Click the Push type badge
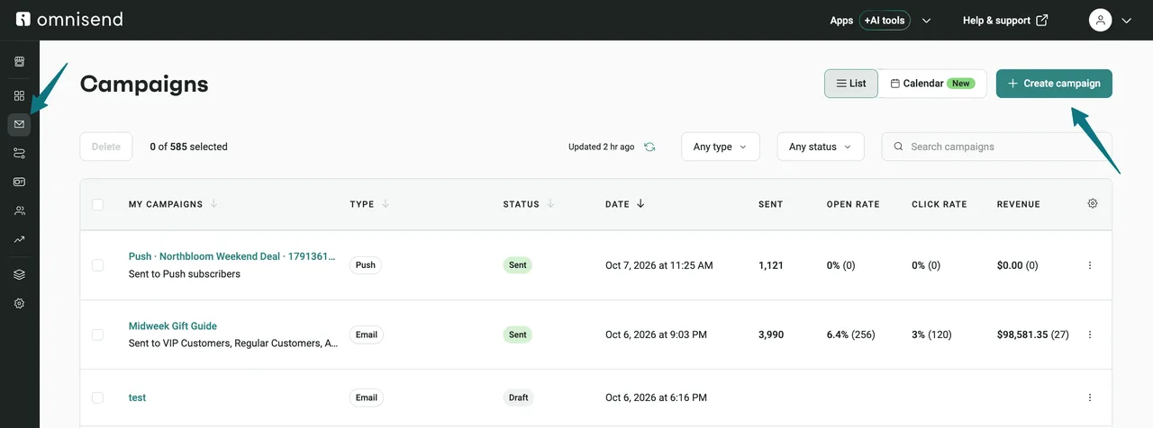This screenshot has height=428, width=1153. tap(366, 265)
